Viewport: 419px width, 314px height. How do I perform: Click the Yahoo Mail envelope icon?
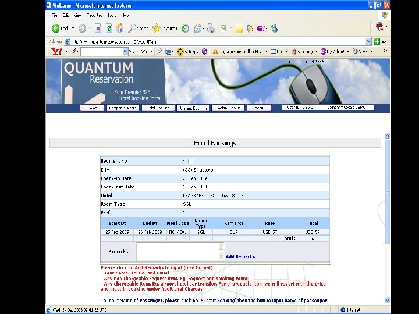(274, 52)
